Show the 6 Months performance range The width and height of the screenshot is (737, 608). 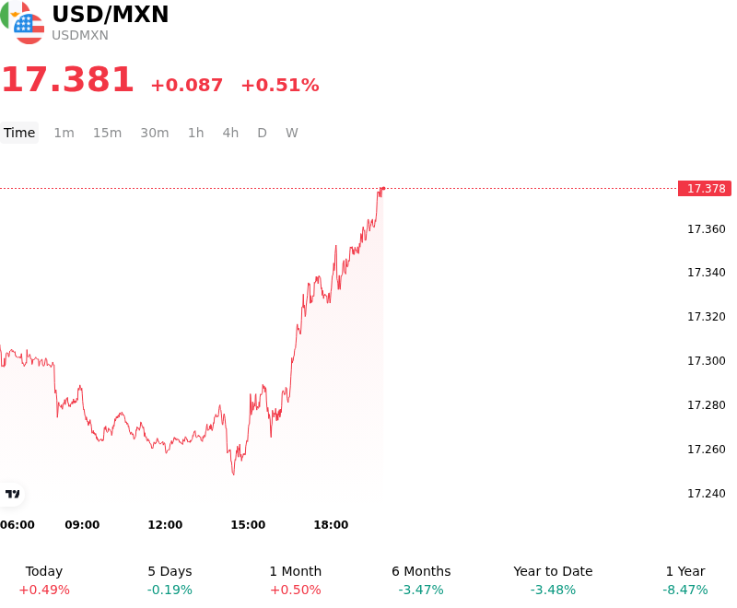pos(421,580)
